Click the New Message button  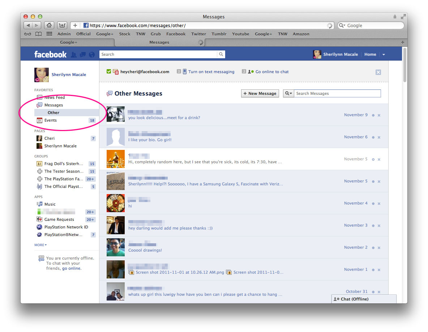[x=260, y=93]
